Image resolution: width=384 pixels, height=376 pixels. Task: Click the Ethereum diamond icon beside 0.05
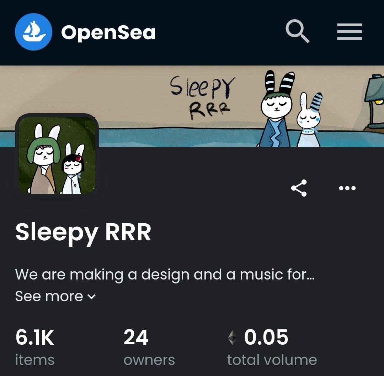(x=232, y=338)
